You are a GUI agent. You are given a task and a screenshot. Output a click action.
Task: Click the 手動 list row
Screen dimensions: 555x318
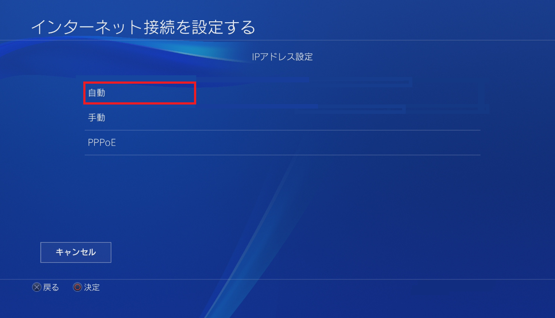pyautogui.click(x=282, y=118)
